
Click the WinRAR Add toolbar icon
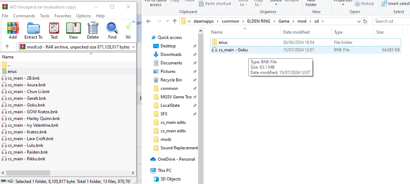[x=12, y=30]
